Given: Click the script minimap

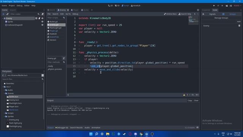Looking at the screenshot, I should 193,20.
